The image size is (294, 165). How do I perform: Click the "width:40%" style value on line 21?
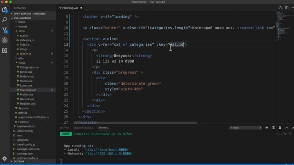point(130,89)
